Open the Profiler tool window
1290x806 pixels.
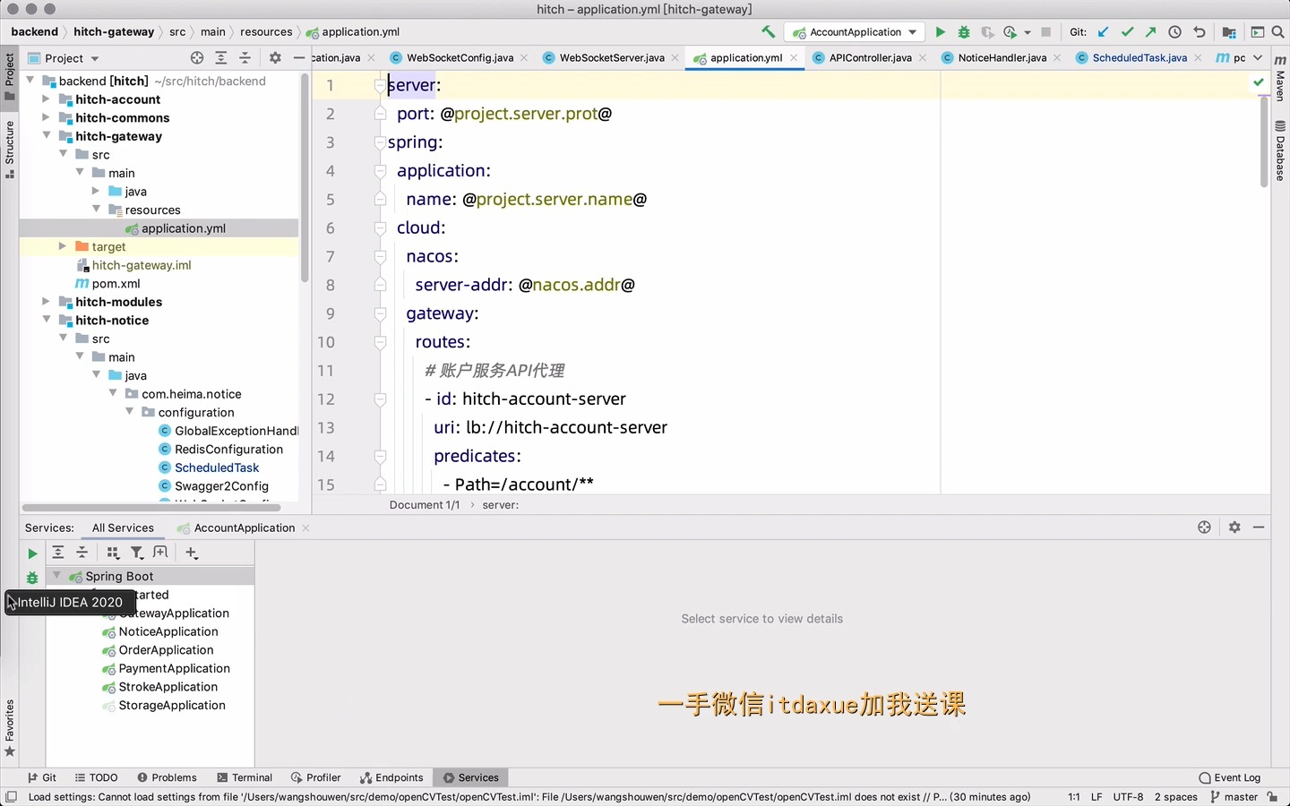tap(315, 777)
